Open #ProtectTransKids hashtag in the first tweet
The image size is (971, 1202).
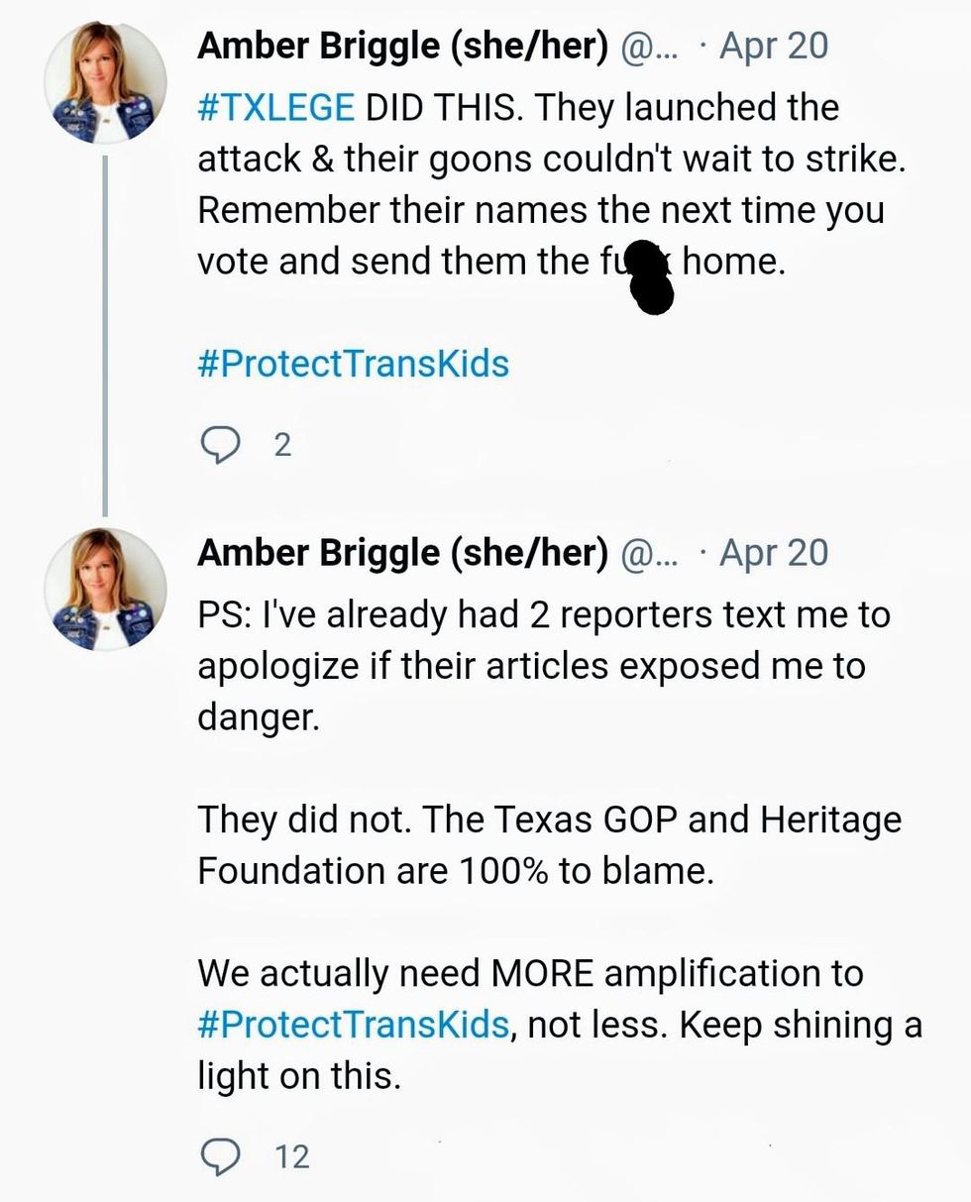point(353,363)
